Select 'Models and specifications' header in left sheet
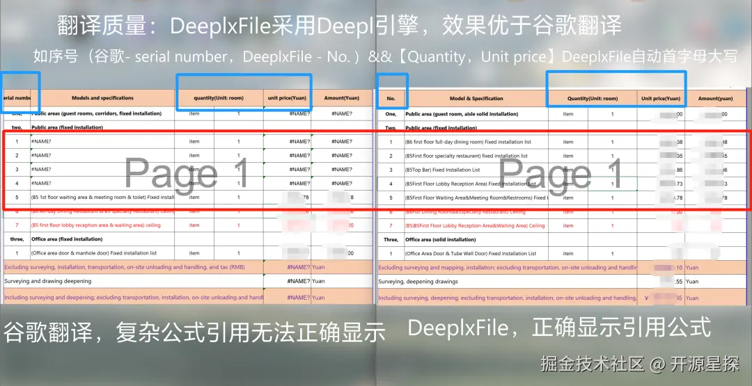The height and width of the screenshot is (386, 752). coord(102,97)
